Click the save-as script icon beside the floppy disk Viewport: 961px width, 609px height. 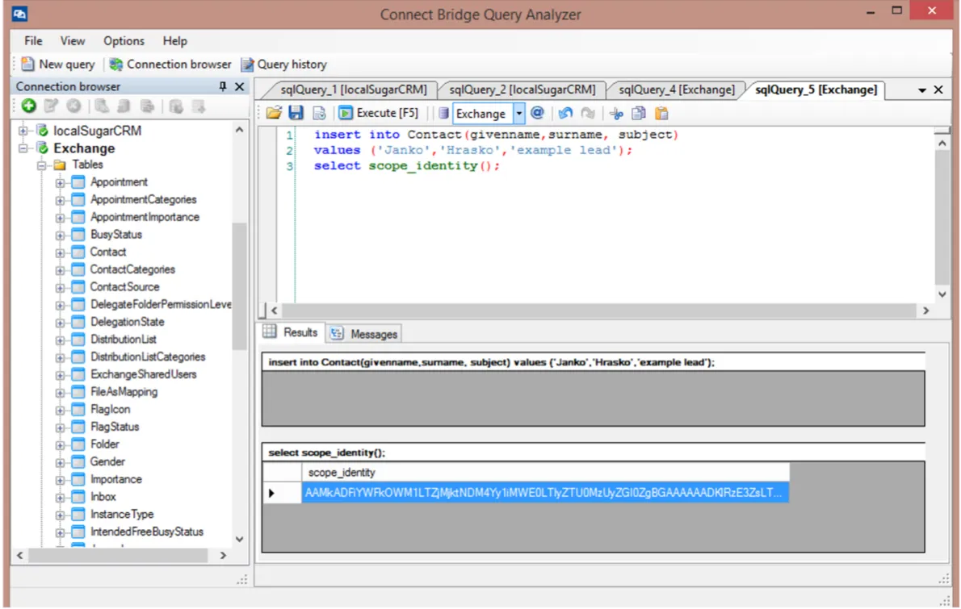[319, 113]
